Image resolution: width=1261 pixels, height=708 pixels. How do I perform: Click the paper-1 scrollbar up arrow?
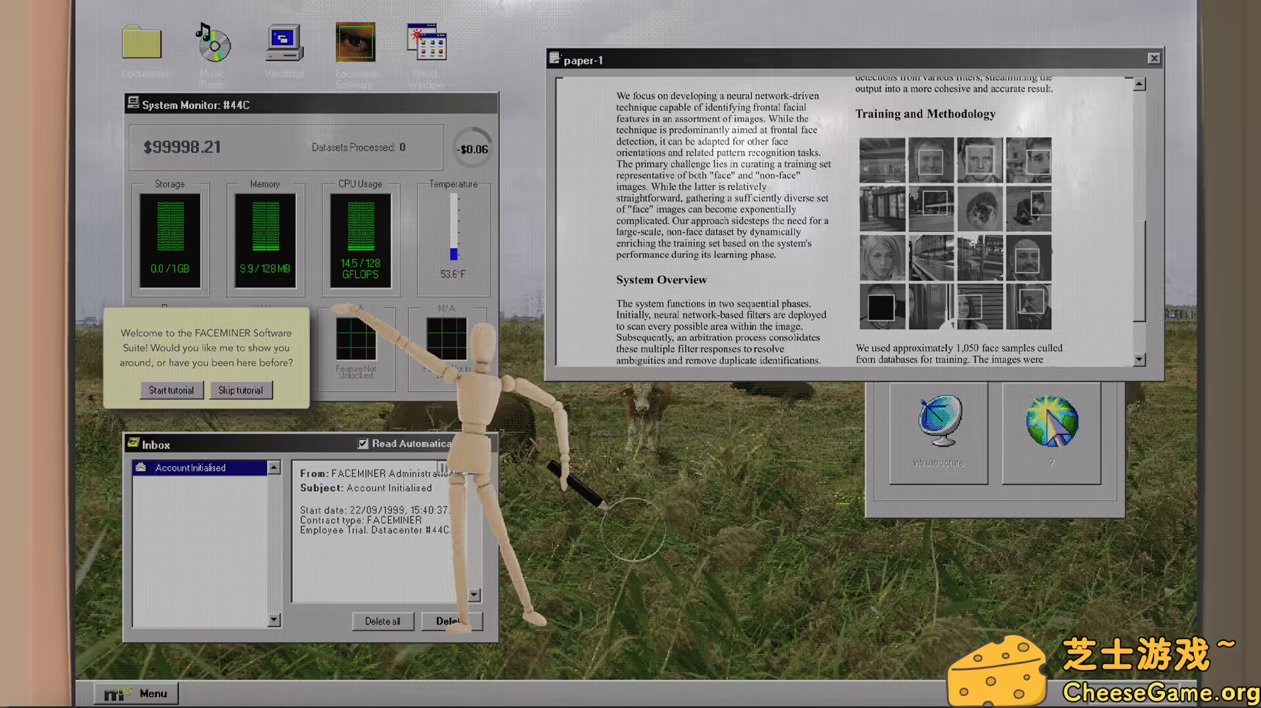[1139, 83]
